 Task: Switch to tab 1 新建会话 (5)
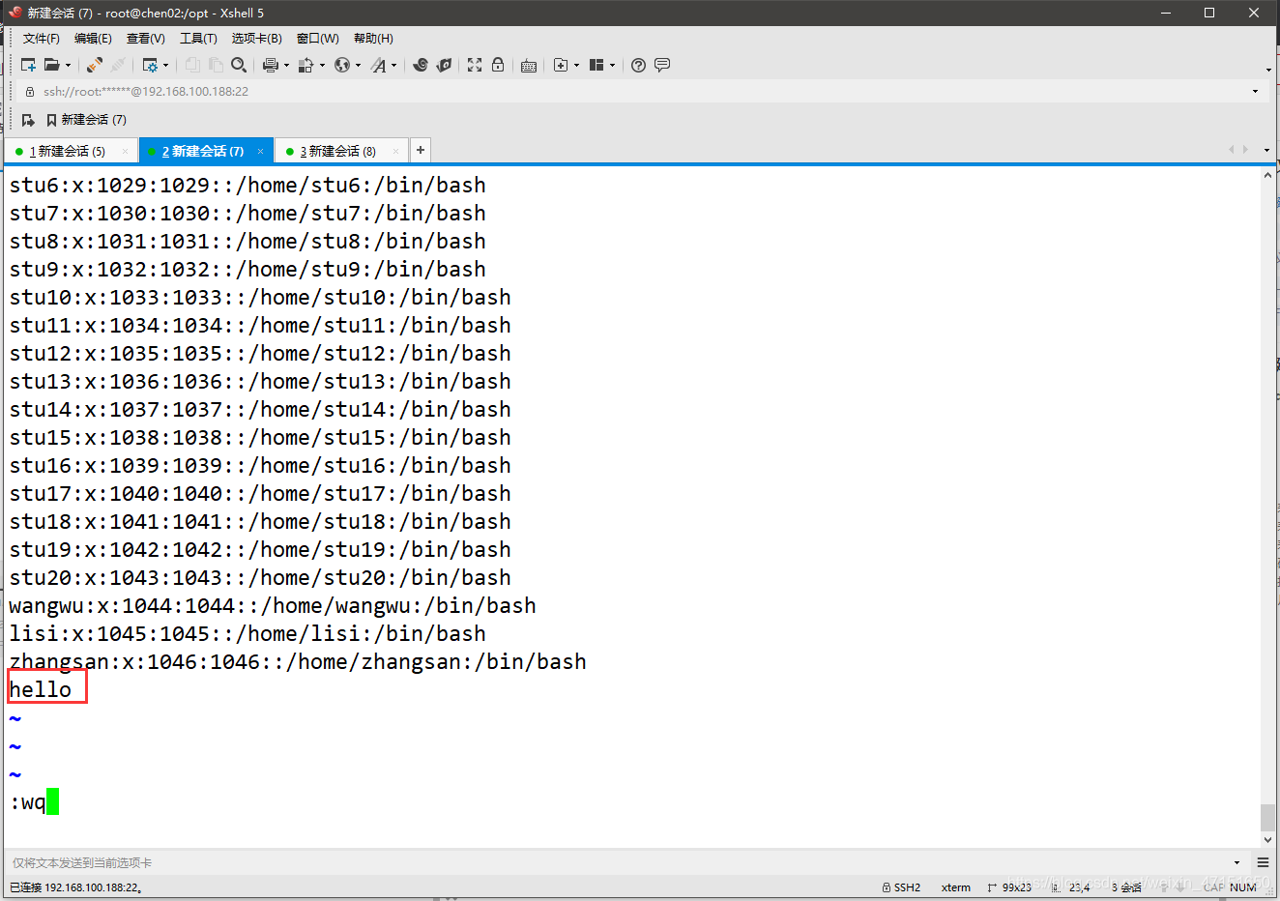click(x=70, y=151)
